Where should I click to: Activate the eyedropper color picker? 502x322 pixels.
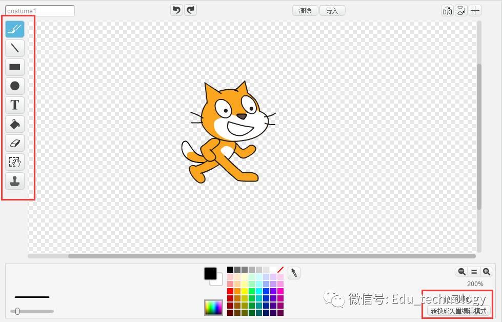tap(294, 273)
